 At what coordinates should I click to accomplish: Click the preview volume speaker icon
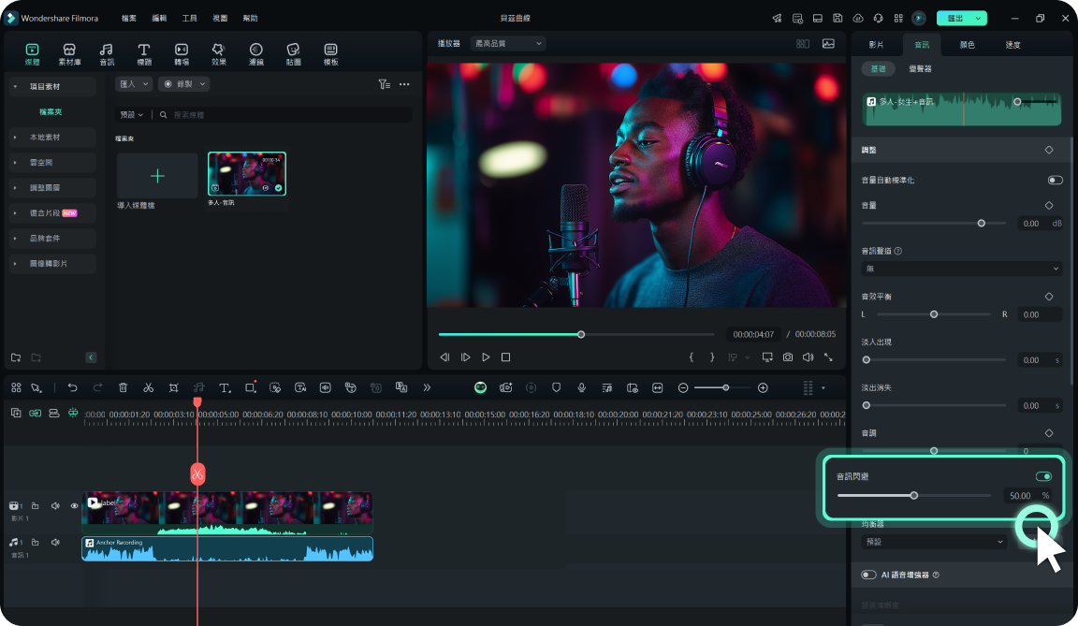(x=808, y=357)
